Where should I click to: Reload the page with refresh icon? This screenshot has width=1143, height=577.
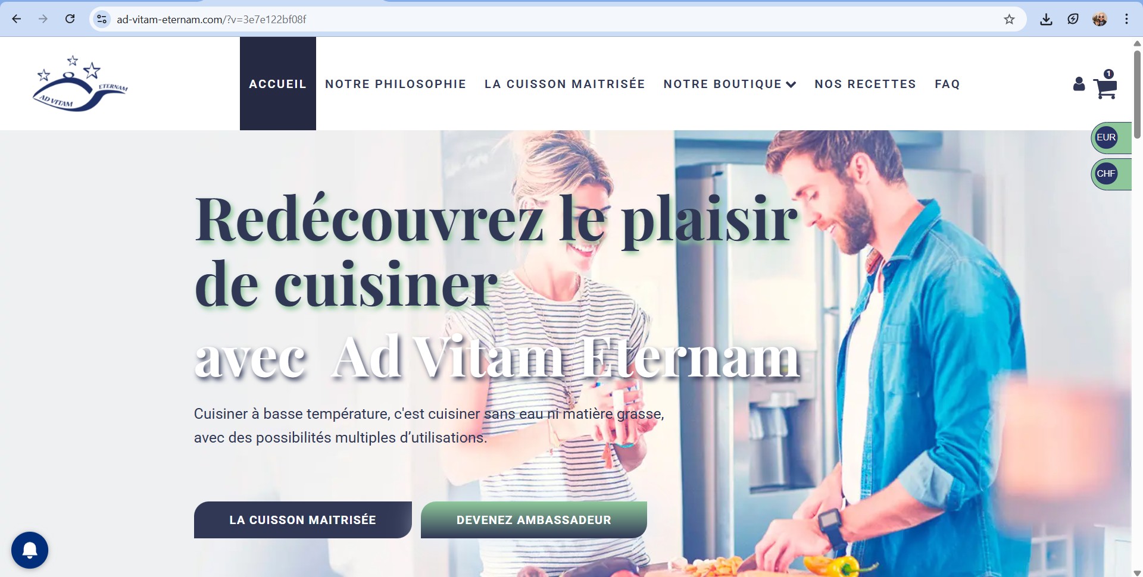(70, 19)
